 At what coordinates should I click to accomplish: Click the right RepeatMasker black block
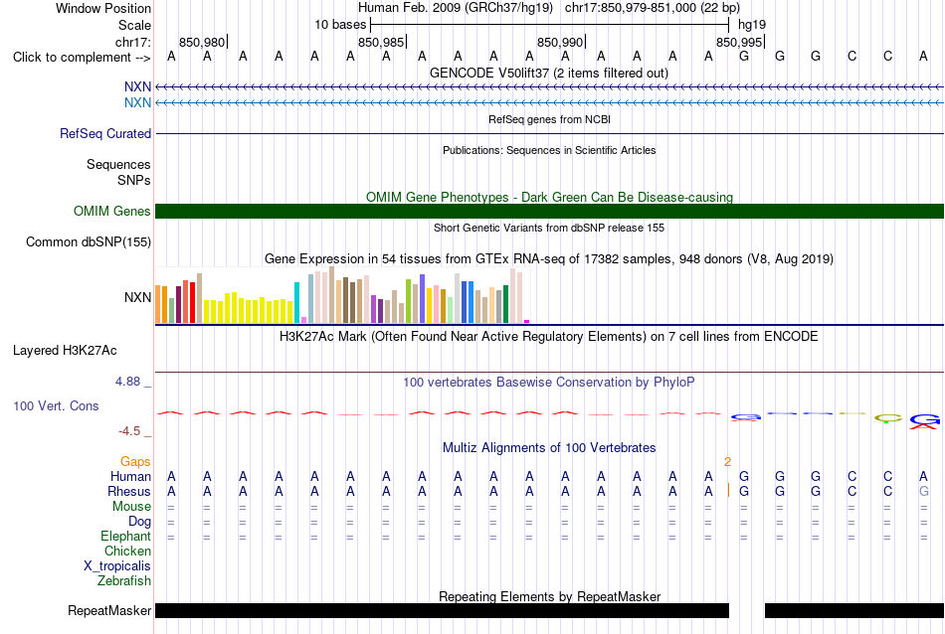point(854,610)
